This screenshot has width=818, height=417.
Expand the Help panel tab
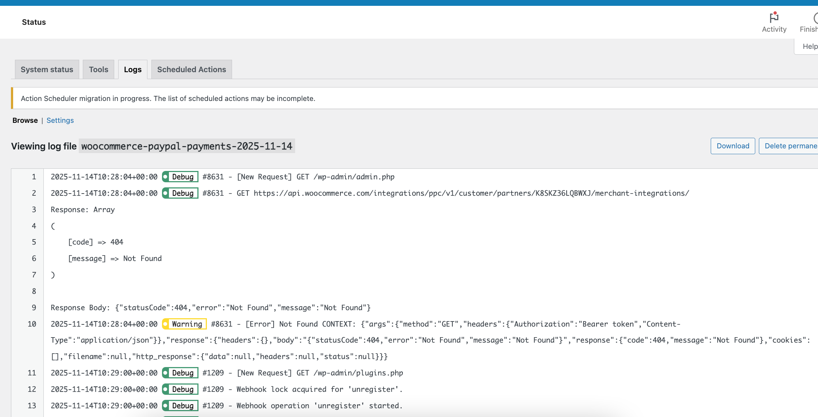(809, 46)
